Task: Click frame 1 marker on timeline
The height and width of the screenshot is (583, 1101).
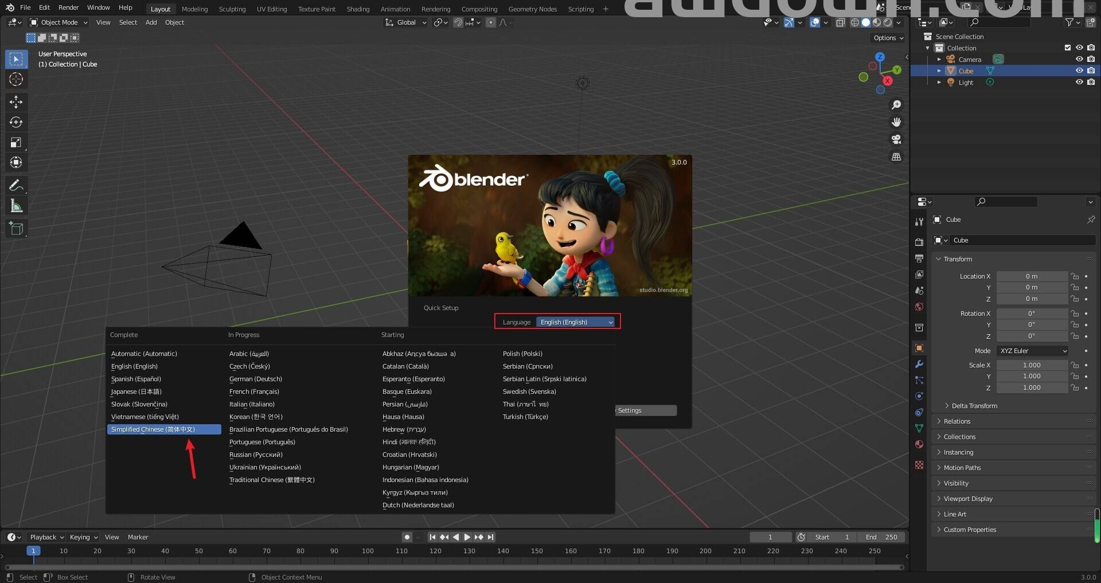Action: coord(33,551)
